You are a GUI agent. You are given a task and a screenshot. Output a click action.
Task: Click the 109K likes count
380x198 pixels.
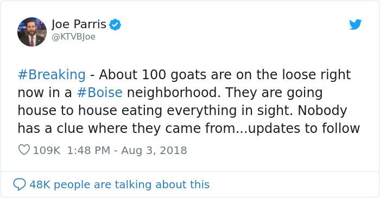pyautogui.click(x=47, y=150)
